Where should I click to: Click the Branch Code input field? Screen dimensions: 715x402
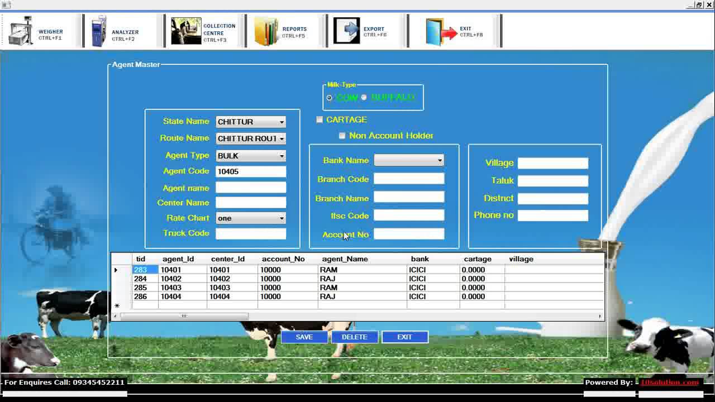tap(409, 179)
